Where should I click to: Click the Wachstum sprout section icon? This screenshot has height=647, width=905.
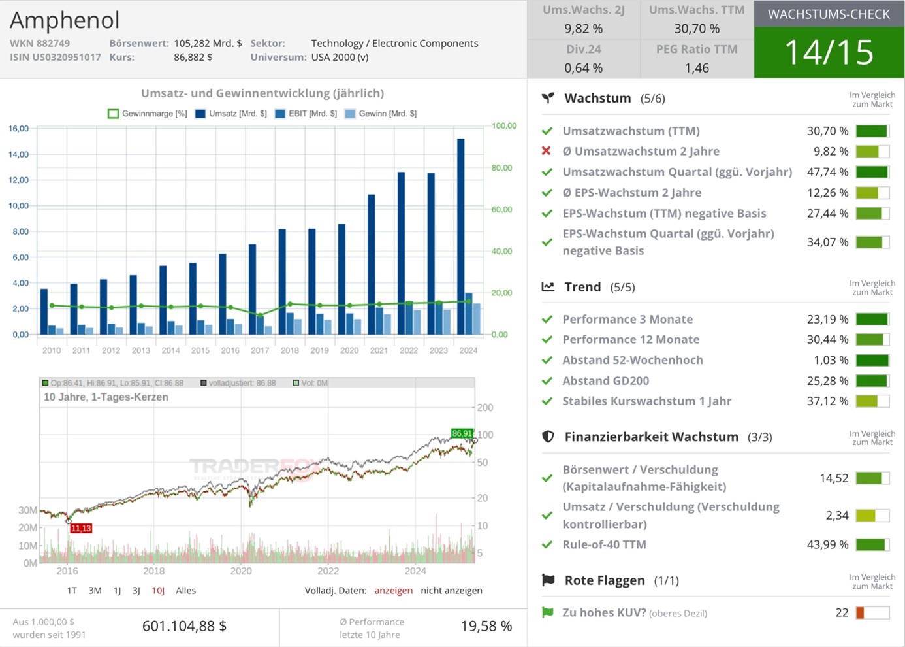coord(548,98)
